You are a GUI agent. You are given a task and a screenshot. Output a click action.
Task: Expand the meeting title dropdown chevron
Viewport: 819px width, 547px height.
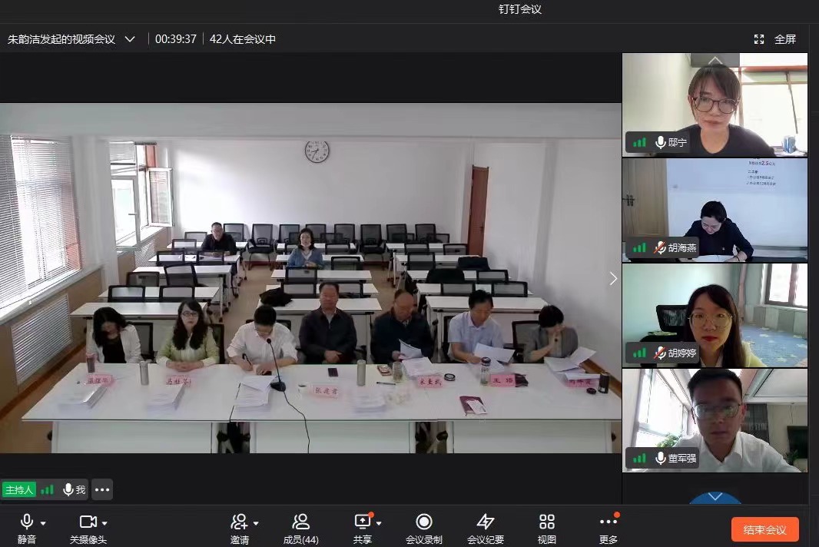(130, 39)
